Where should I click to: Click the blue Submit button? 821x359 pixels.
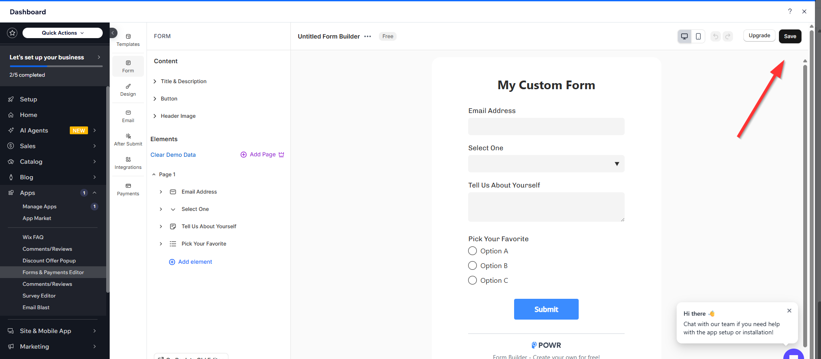click(546, 309)
